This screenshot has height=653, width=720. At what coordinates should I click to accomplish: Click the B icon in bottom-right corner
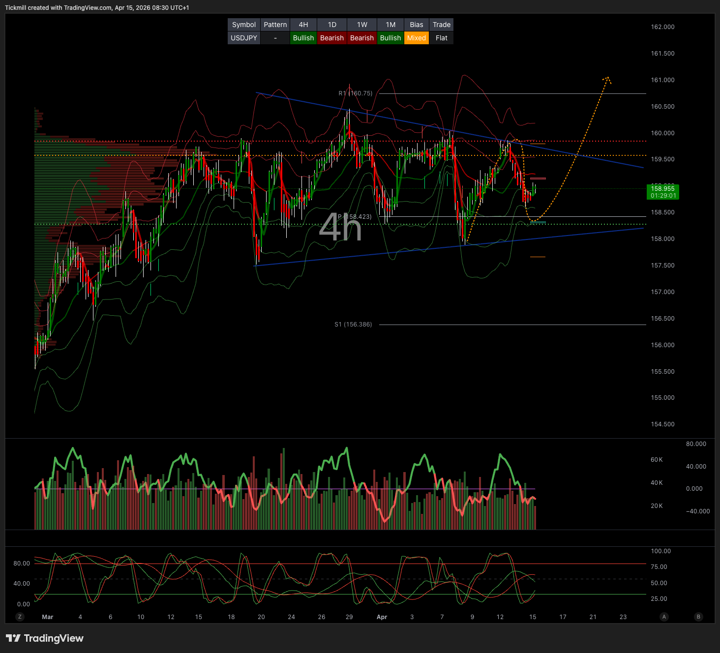pyautogui.click(x=698, y=617)
